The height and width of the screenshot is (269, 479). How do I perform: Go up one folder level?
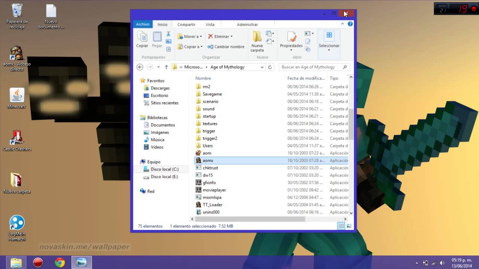tap(166, 67)
